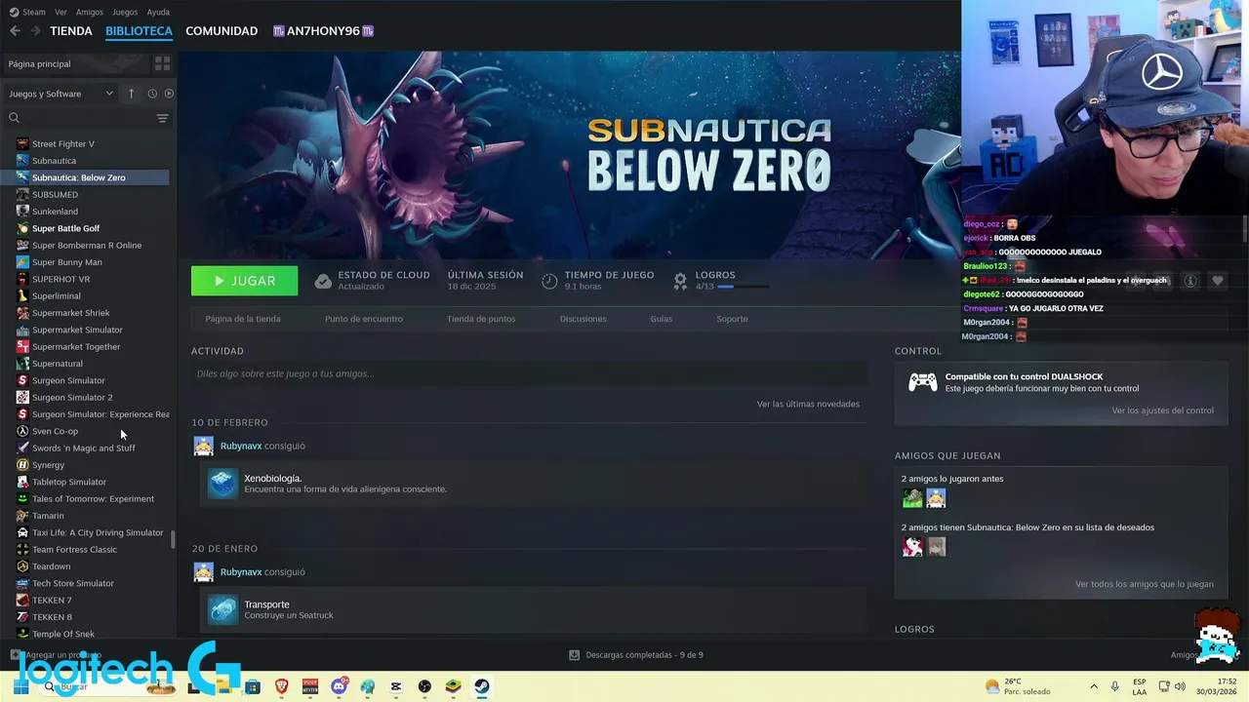Click the Tiempo de juego clock icon
This screenshot has height=702, width=1249.
549,281
